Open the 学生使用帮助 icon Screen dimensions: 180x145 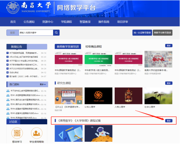(x=37, y=133)
